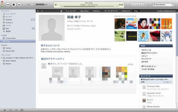Select Ping in the sidebar

tap(18, 41)
